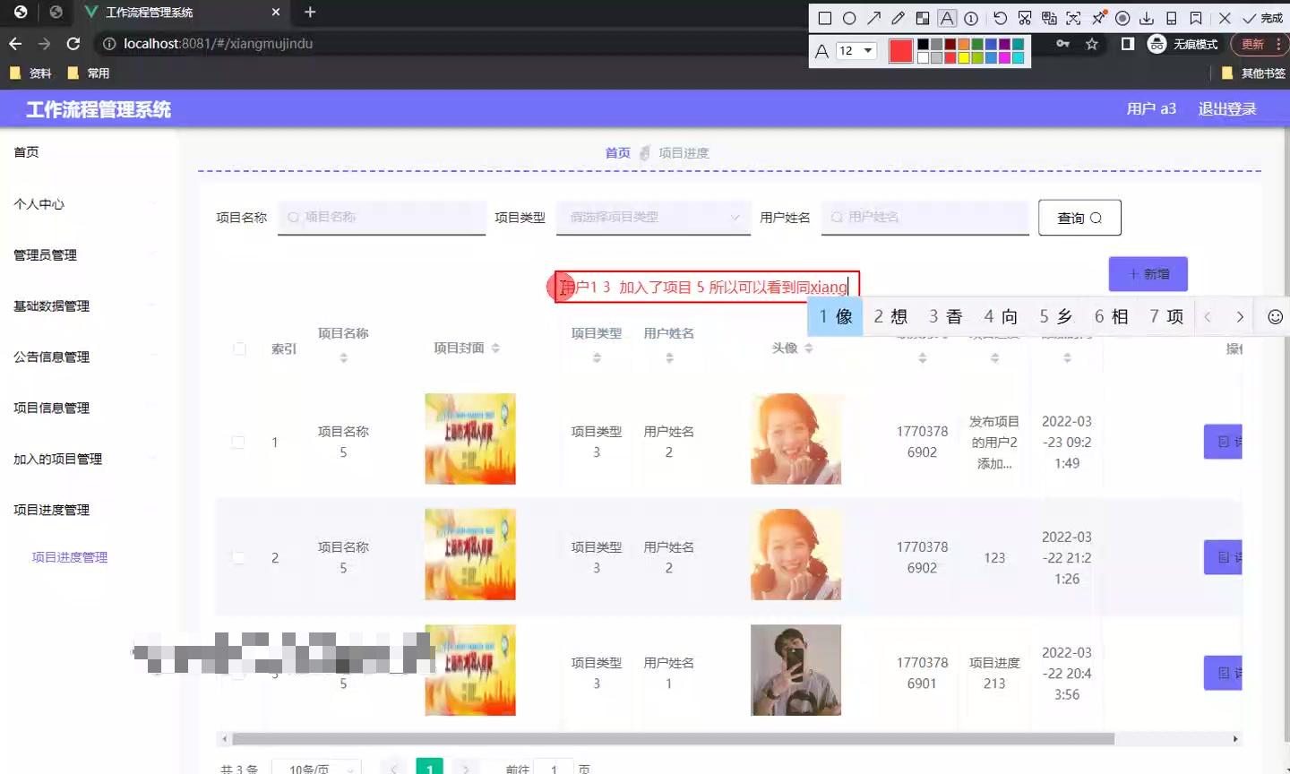Pick the red color swatch
This screenshot has width=1290, height=774.
coord(899,50)
